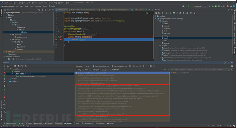
Task: Expand the Profiles node in Maven
Action: coord(156,16)
